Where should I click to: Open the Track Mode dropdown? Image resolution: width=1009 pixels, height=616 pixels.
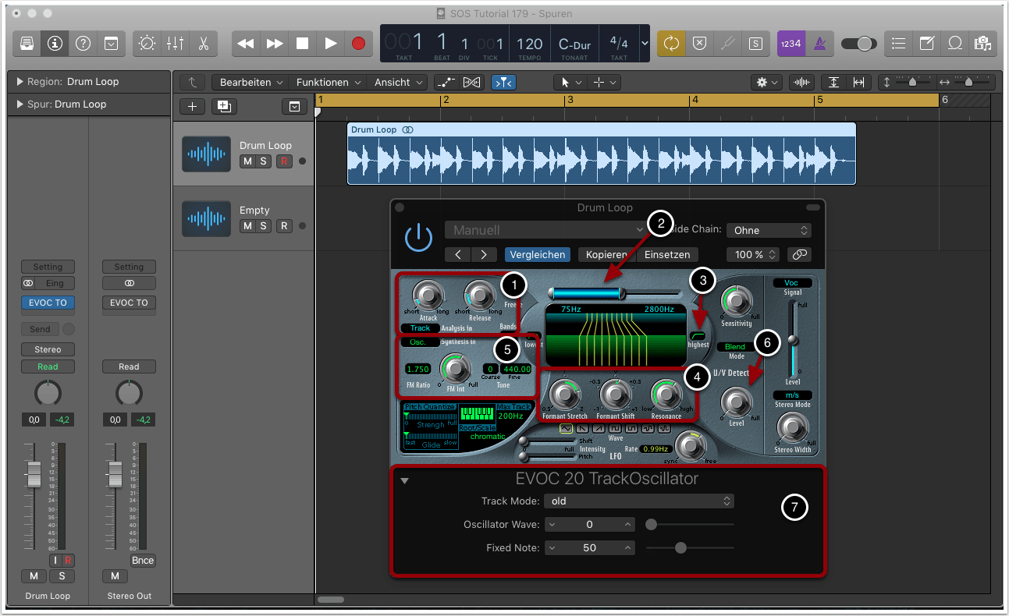coord(638,501)
